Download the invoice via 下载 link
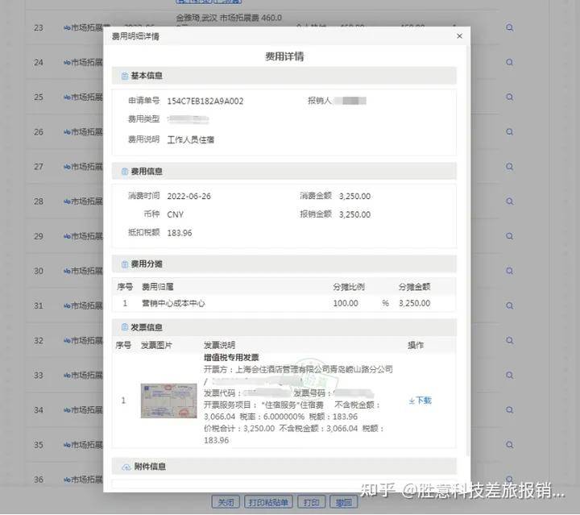The width and height of the screenshot is (580, 515). tap(420, 401)
